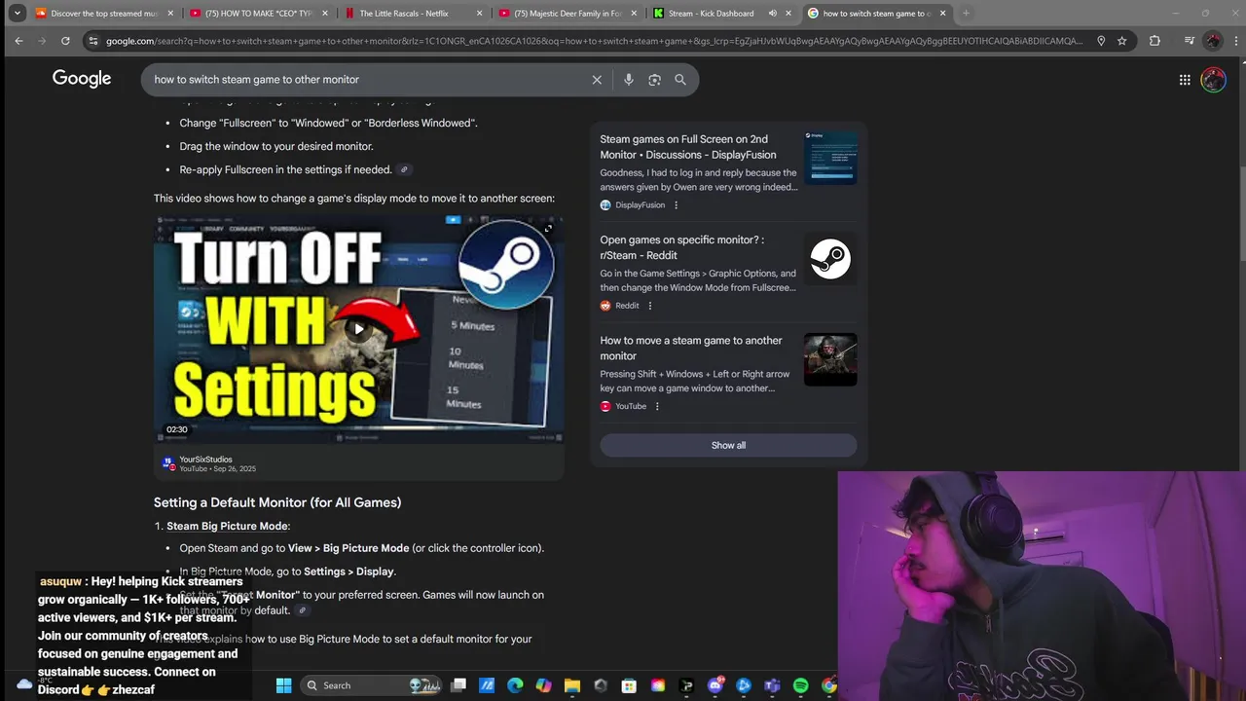Open a new browser tab
This screenshot has width=1246, height=701.
pyautogui.click(x=966, y=14)
